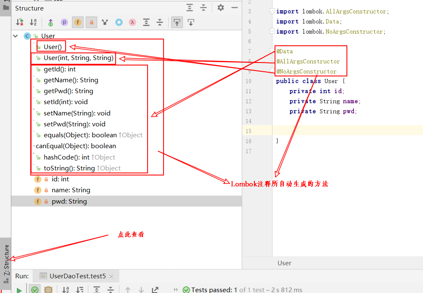
Task: Select toString(): String method
Action: pyautogui.click(x=69, y=168)
